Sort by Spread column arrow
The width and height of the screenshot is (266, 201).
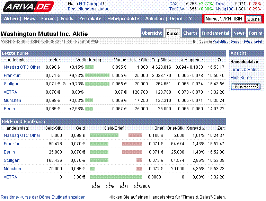pos(203,129)
